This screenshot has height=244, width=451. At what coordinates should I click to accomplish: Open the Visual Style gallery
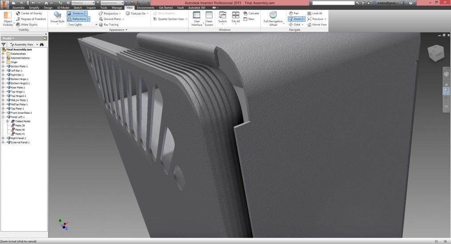coord(57,18)
